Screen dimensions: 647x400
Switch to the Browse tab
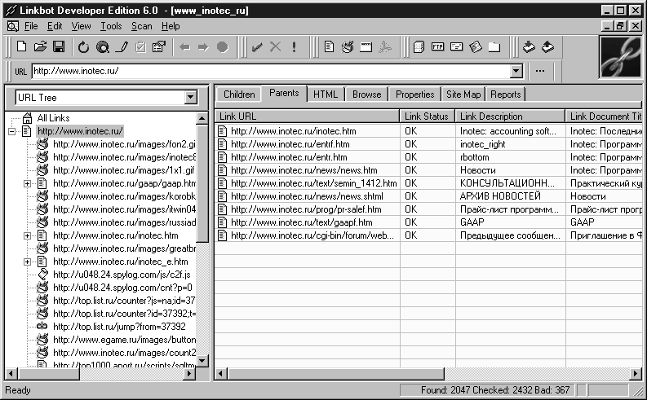pyautogui.click(x=366, y=95)
